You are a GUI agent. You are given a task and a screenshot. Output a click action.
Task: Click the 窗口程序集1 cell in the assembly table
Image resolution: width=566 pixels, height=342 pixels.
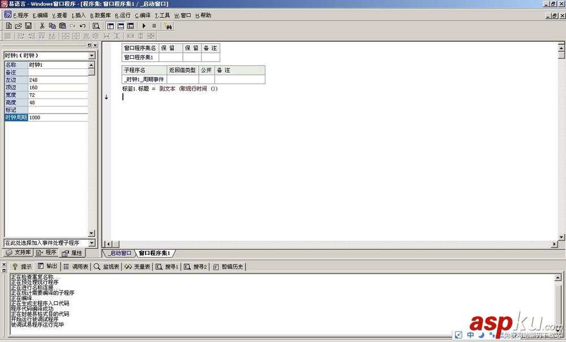pyautogui.click(x=140, y=57)
